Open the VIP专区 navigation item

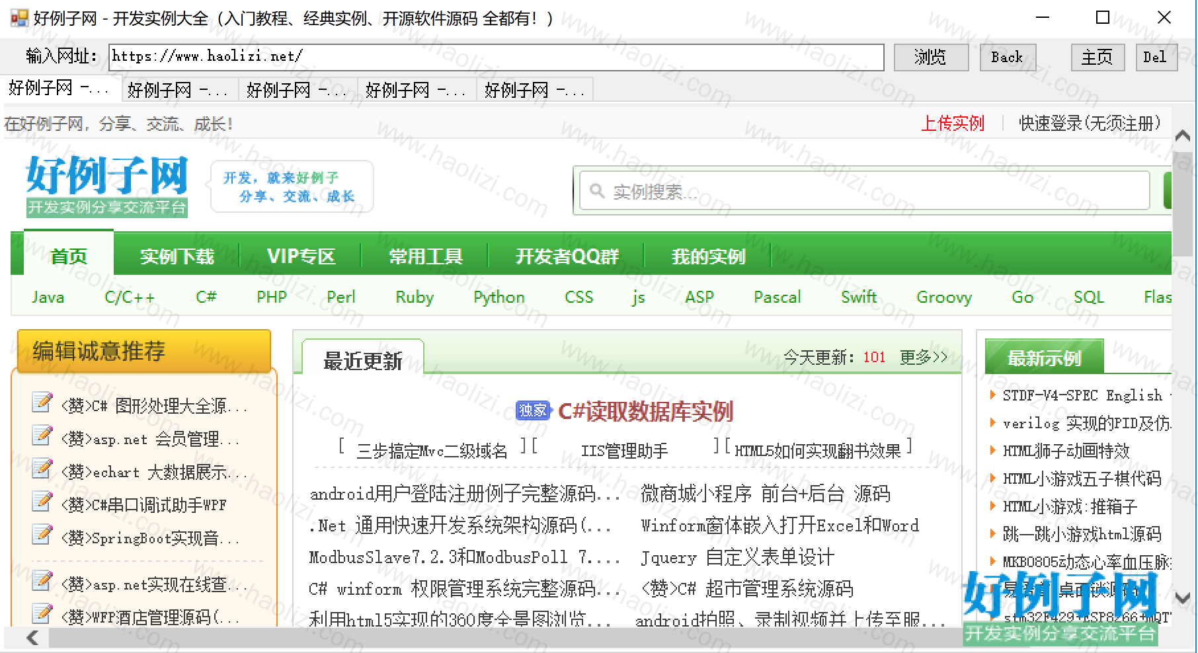click(301, 256)
